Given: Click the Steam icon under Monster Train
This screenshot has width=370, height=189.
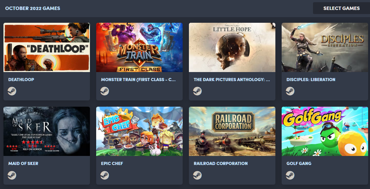Looking at the screenshot, I should (x=105, y=91).
